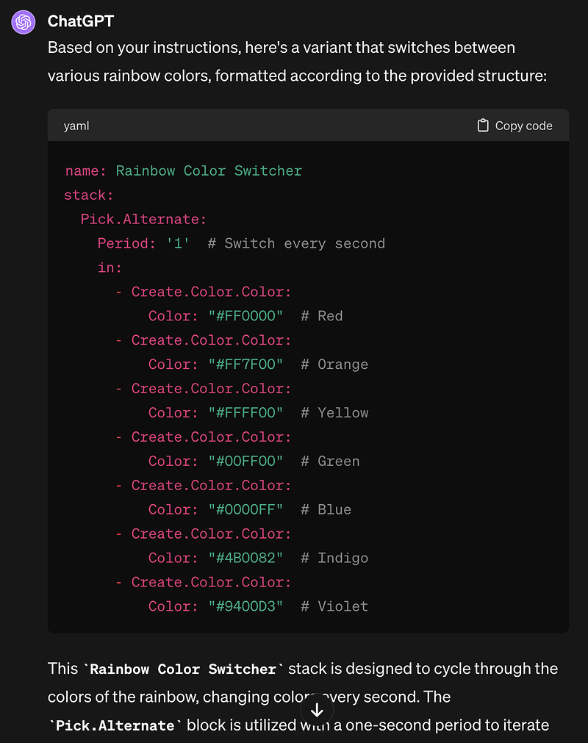Click the 'Pick.Alternate:' code line
The image size is (588, 743).
143,220
